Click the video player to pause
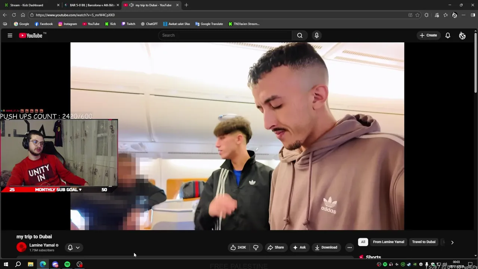478x269 pixels. [237, 136]
